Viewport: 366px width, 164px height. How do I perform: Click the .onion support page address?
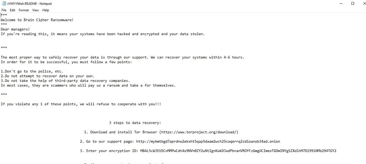click(x=208, y=141)
